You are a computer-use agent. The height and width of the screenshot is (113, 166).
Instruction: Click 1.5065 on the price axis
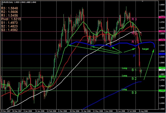tap(162, 63)
